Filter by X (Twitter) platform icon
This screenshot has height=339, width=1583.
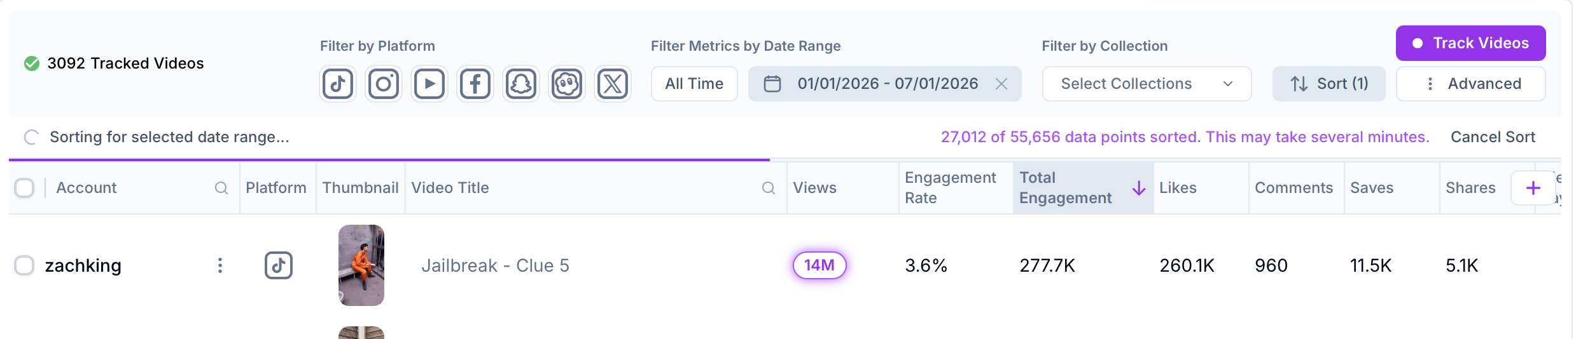[613, 84]
